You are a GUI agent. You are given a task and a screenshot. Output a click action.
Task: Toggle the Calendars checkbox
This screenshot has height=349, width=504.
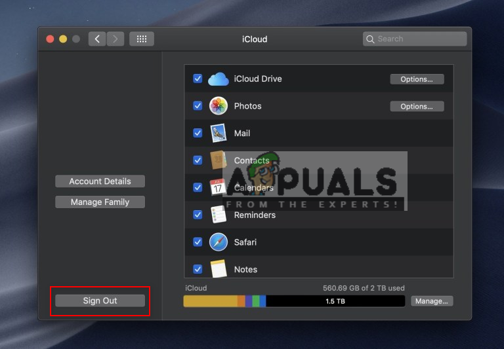click(x=198, y=187)
